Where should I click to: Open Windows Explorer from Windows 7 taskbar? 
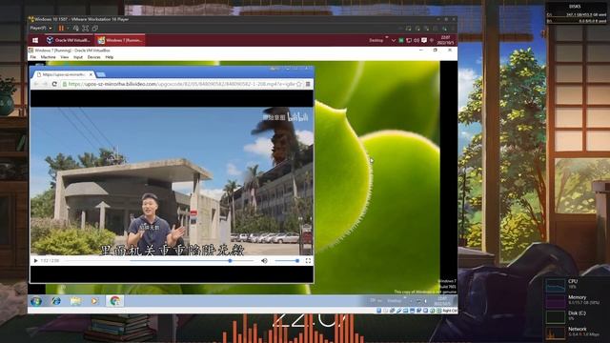75,301
